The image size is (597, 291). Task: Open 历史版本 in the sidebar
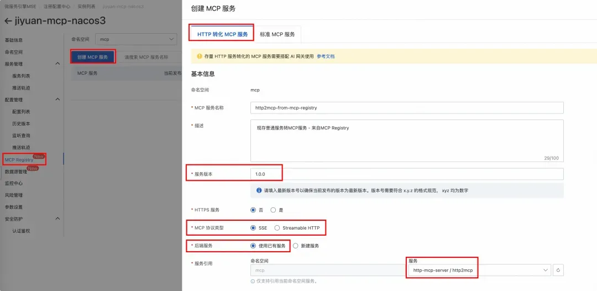click(21, 123)
